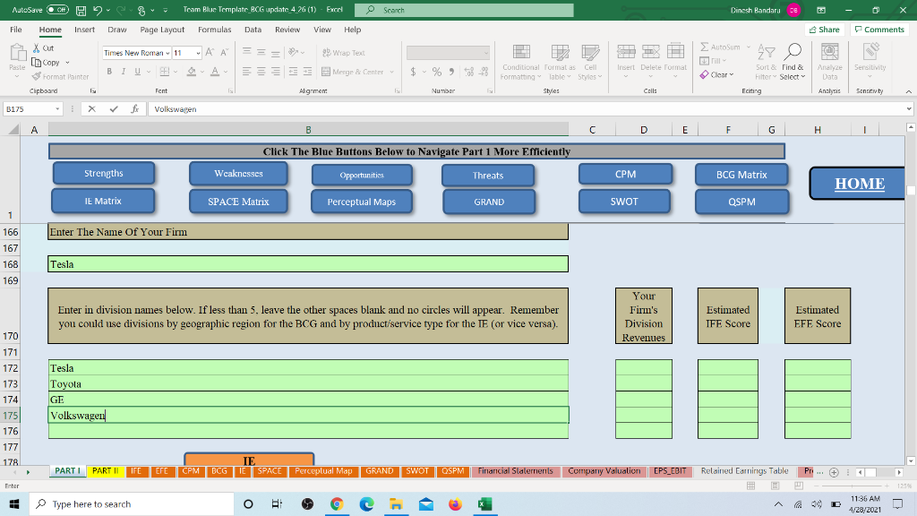Turn off AutoSave
917x516 pixels.
(x=57, y=8)
